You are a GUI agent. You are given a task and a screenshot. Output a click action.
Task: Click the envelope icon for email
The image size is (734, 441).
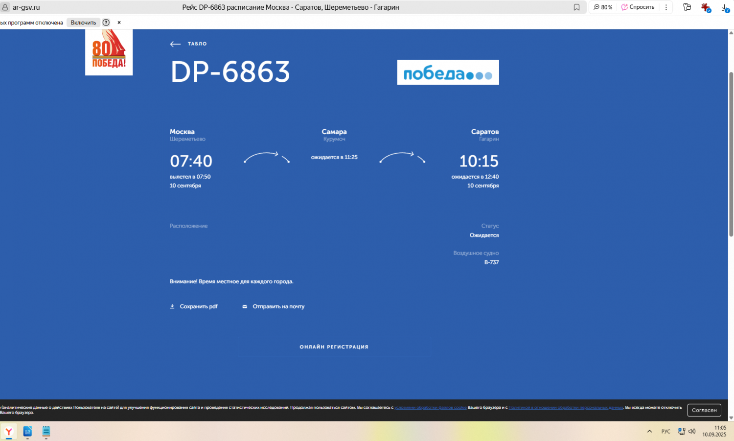pyautogui.click(x=245, y=306)
